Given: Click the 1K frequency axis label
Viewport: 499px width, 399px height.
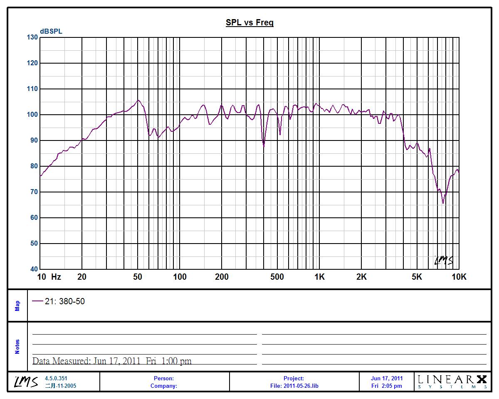Looking at the screenshot, I should pos(319,277).
